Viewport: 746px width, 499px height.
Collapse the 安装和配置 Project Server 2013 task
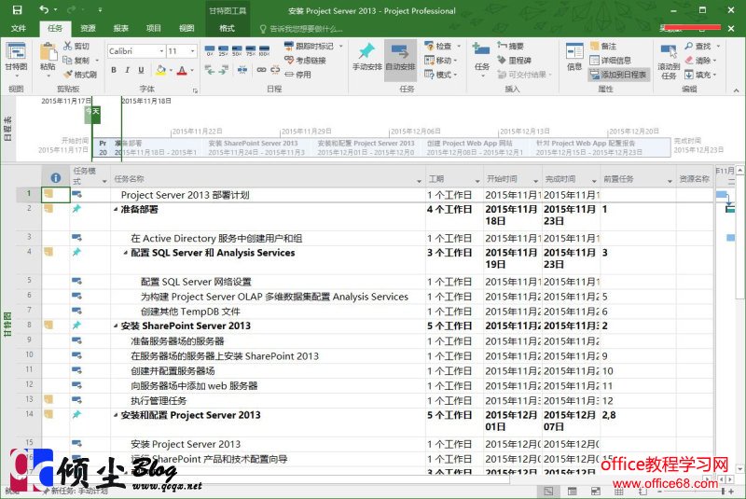point(116,415)
